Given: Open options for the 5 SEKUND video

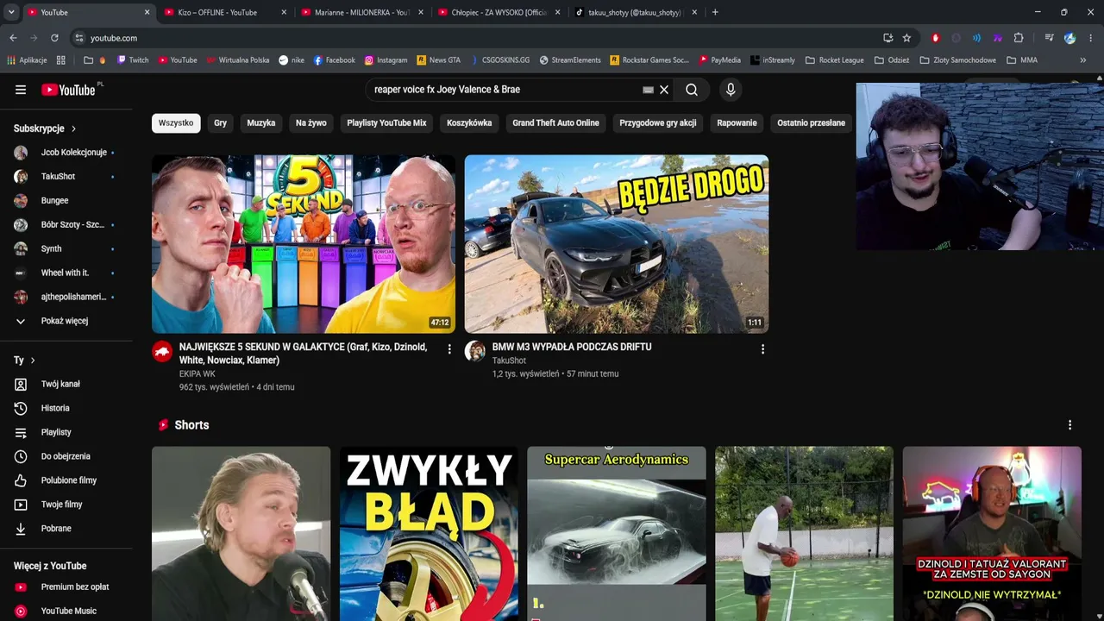Looking at the screenshot, I should click(x=449, y=349).
